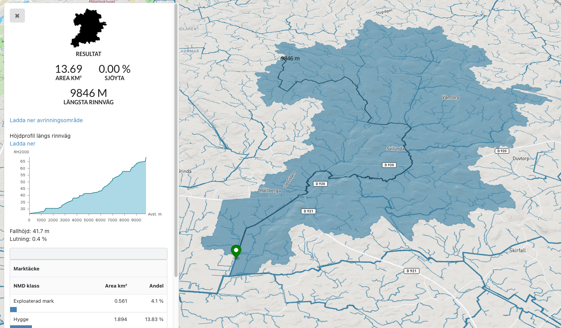Click the blue percentage bar under Exploaterad mark

[14, 309]
